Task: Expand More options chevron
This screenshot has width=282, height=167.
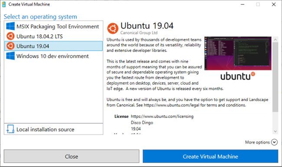Action: [x=274, y=142]
